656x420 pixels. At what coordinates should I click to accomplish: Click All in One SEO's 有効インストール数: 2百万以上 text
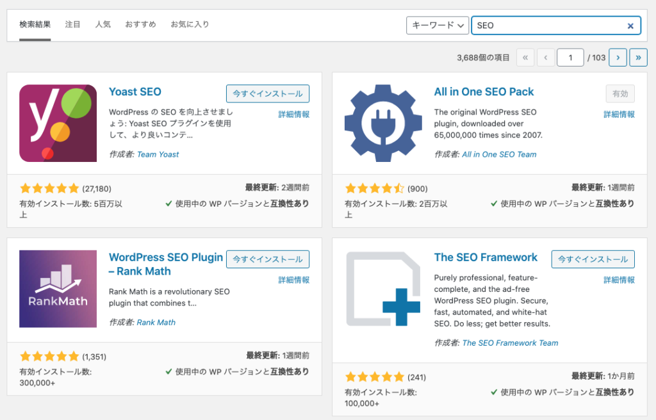click(396, 209)
